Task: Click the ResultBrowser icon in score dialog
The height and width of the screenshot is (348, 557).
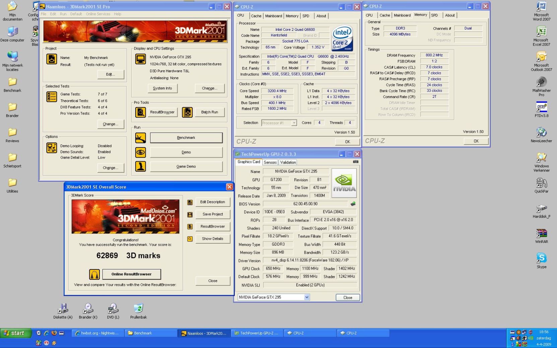Action: click(190, 227)
